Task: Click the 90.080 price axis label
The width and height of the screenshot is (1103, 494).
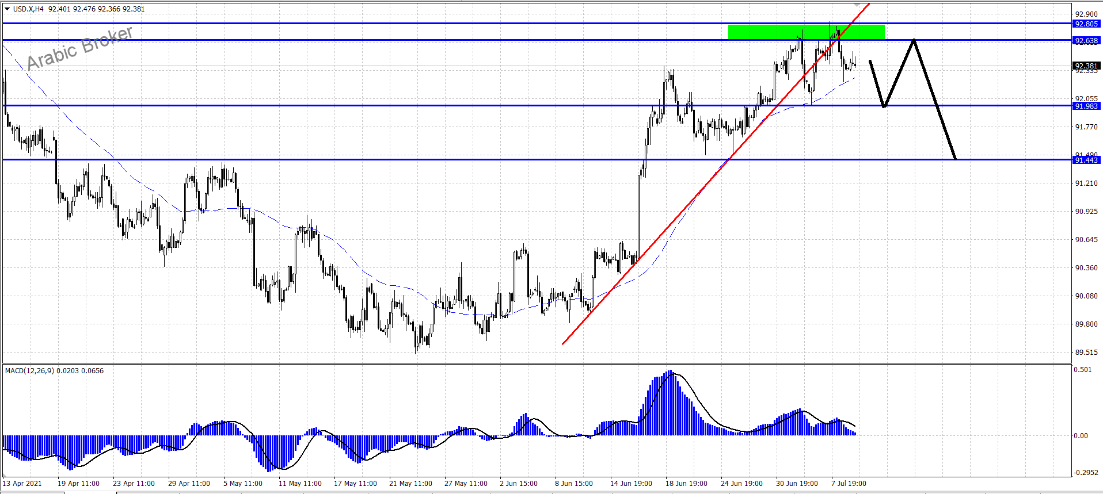Action: [x=1086, y=296]
